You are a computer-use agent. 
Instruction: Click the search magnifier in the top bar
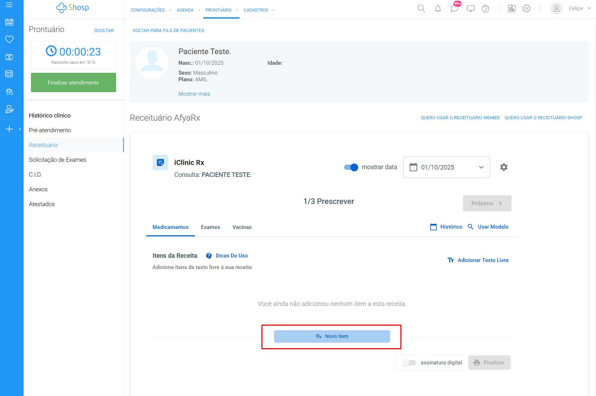421,8
